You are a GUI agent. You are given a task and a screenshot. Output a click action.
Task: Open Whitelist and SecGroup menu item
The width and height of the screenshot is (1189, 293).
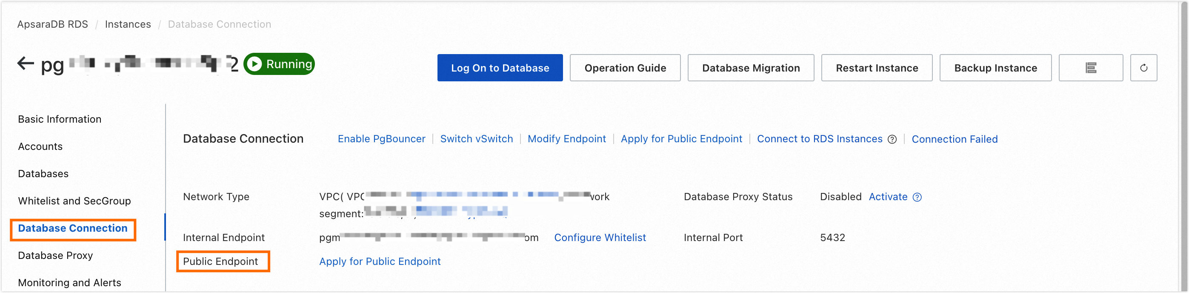pos(74,201)
